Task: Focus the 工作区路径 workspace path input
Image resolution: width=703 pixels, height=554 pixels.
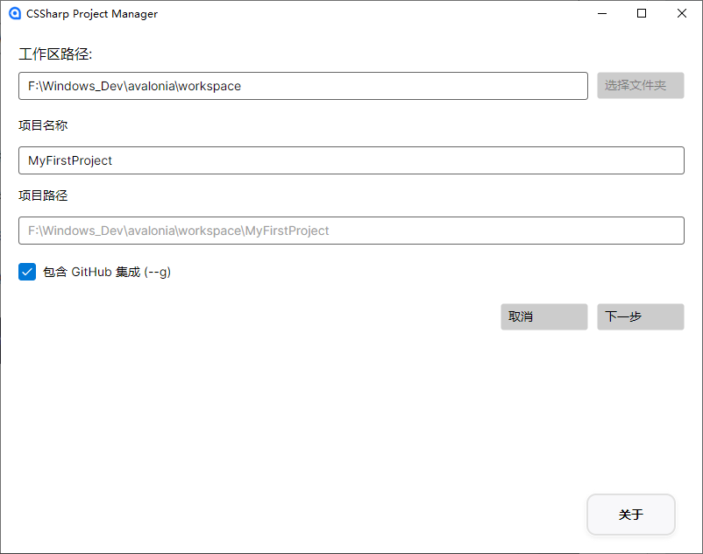Action: click(x=303, y=86)
